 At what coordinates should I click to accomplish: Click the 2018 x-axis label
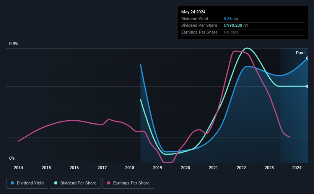tap(130, 168)
